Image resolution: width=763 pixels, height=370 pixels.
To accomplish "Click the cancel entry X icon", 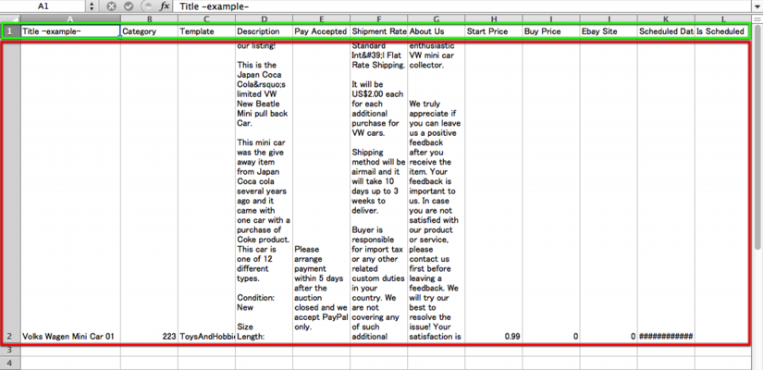I will point(111,6).
